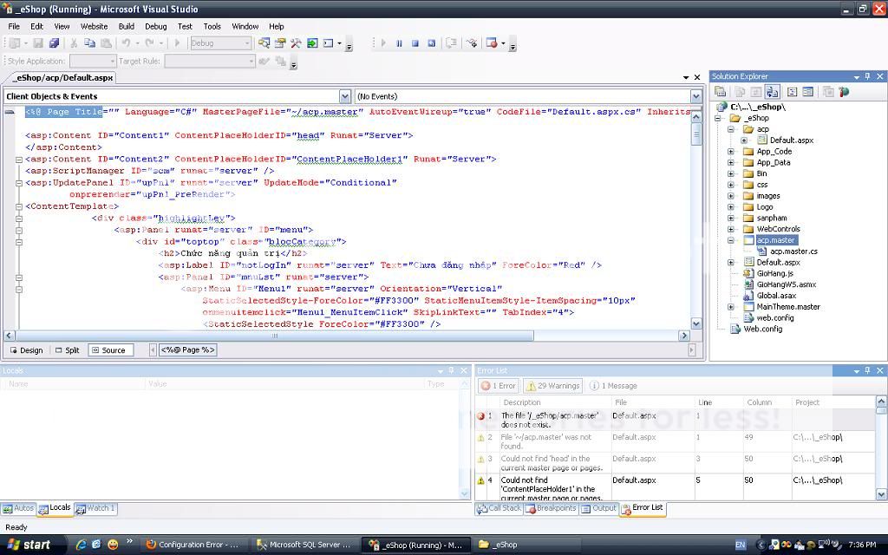Click the Properties icon in Solution Explorer toolbar
Viewport: 888px width, 555px height.
(x=721, y=91)
